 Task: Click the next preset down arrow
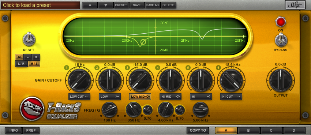pos(105,5)
